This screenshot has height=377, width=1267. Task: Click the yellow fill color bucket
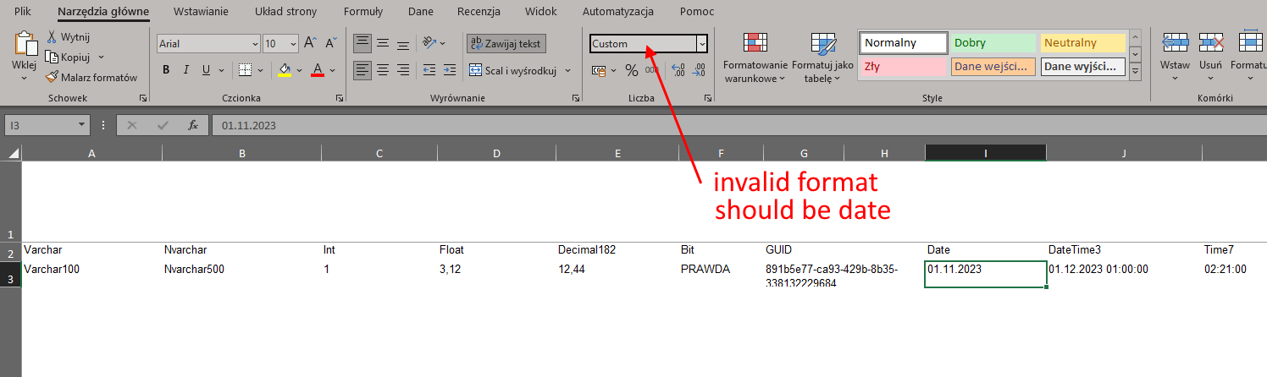point(285,70)
